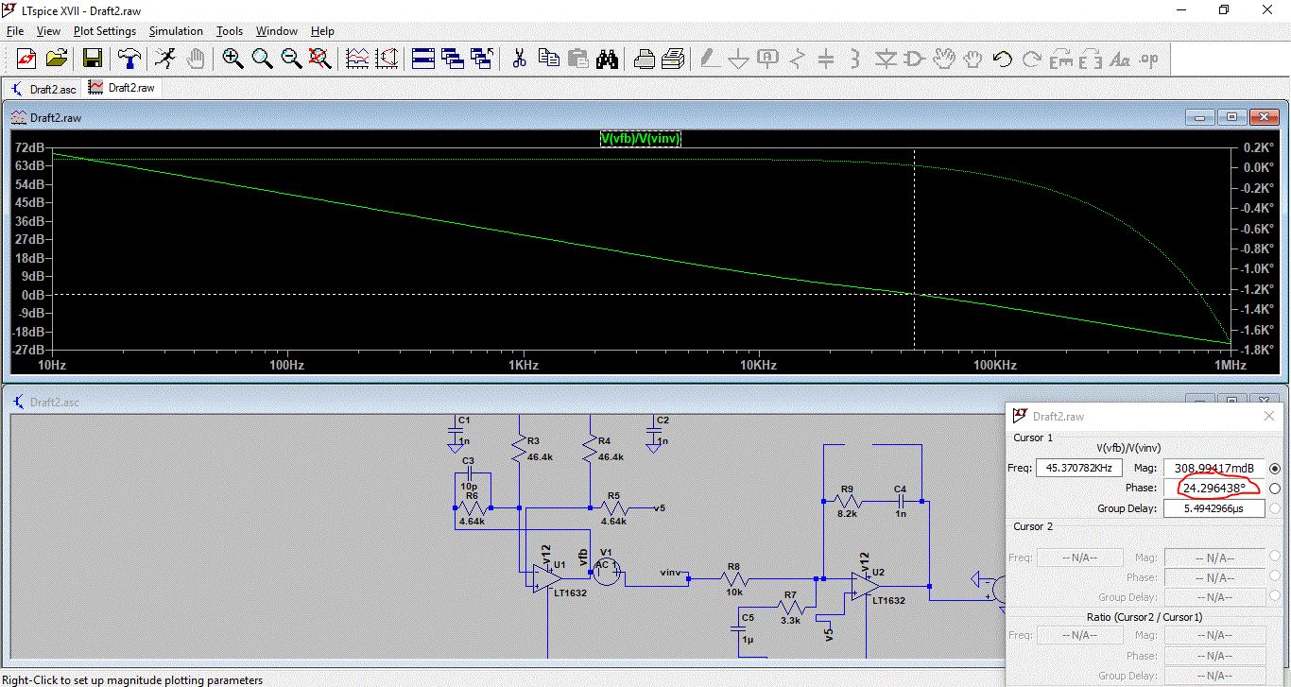Click the rotate component icon
Screen dimensions: 1291x687
(x=1060, y=59)
